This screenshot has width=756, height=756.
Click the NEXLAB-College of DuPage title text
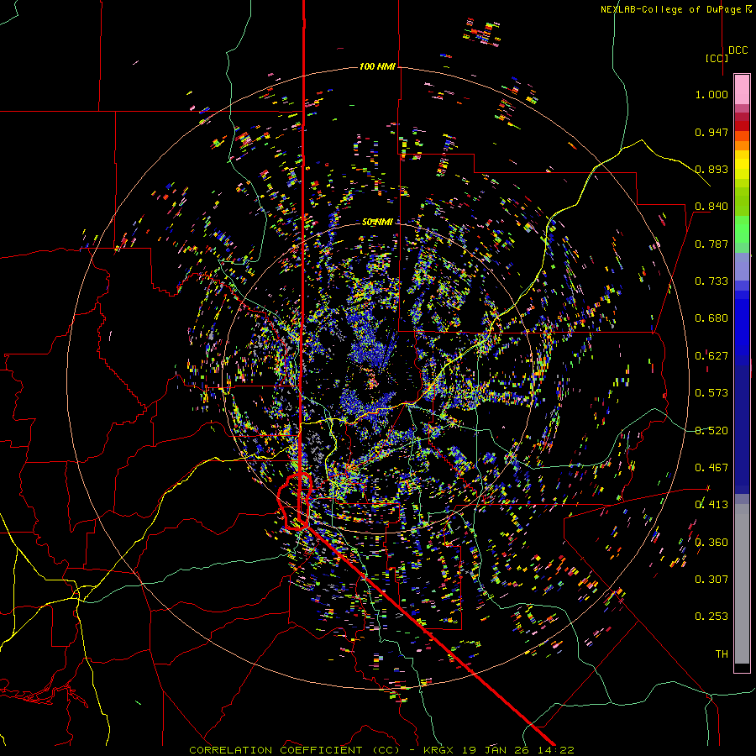675,9
